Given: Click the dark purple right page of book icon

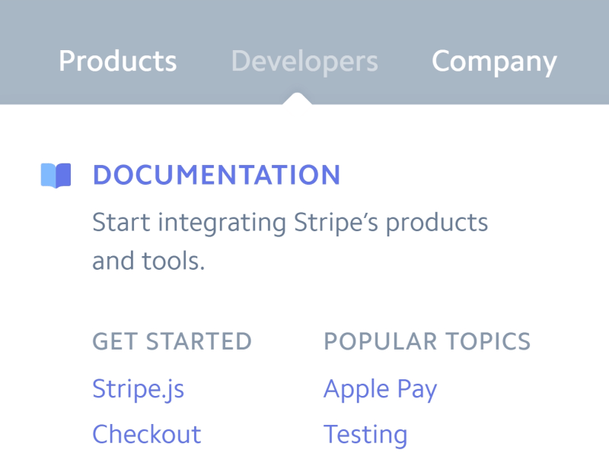Looking at the screenshot, I should 64,176.
